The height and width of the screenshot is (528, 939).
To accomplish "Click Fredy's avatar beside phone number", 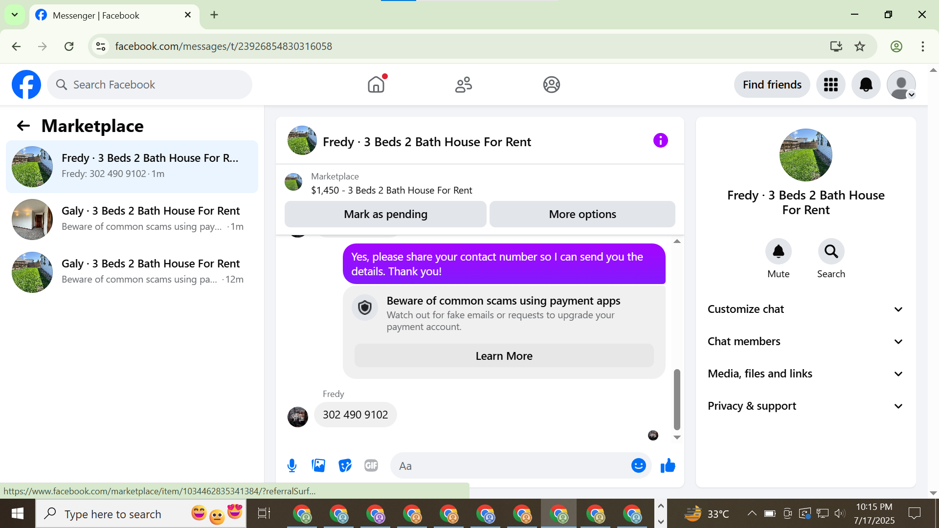I will coord(297,417).
